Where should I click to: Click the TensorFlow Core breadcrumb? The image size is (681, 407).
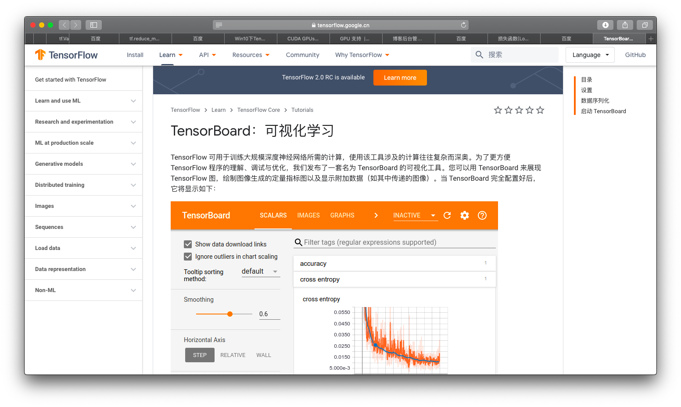click(258, 110)
